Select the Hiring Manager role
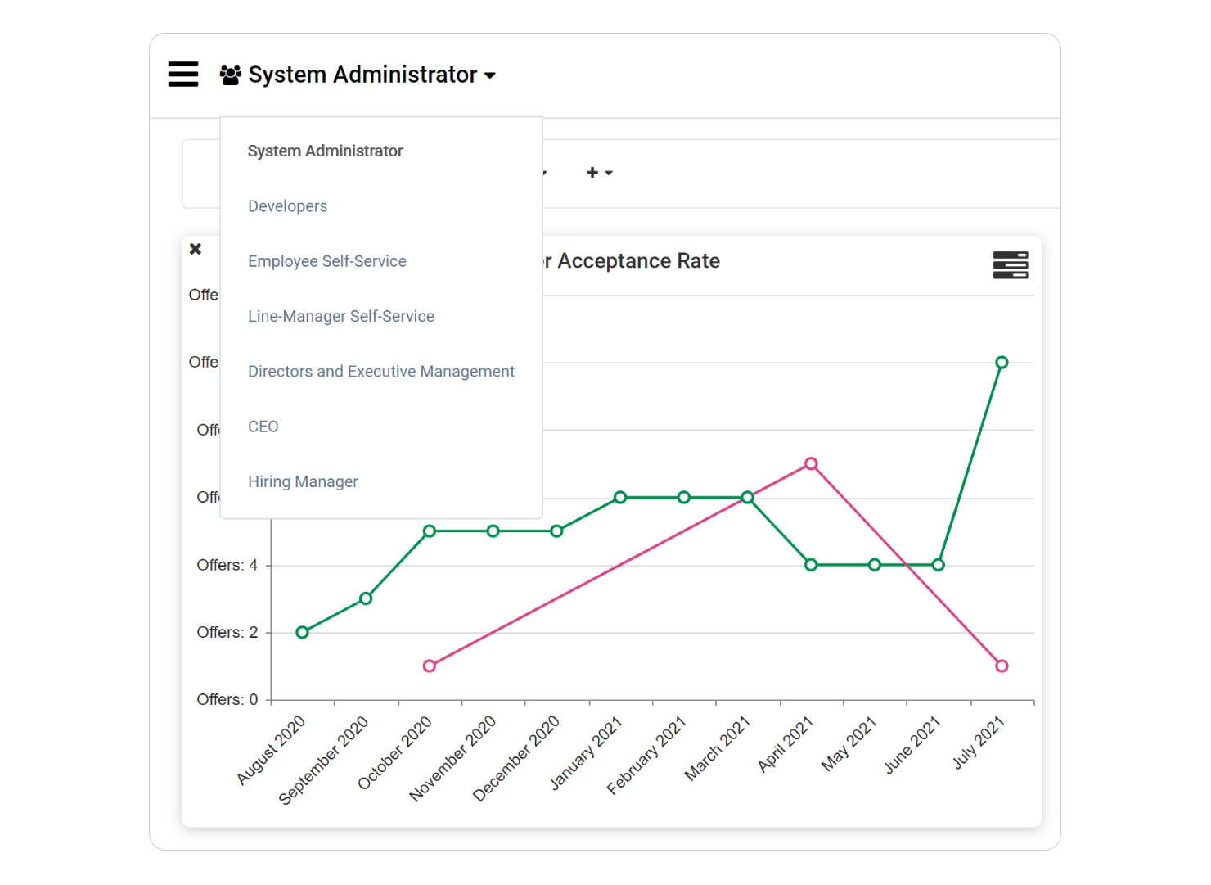 [303, 481]
